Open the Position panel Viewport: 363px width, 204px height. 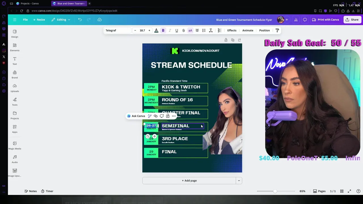[x=265, y=30]
